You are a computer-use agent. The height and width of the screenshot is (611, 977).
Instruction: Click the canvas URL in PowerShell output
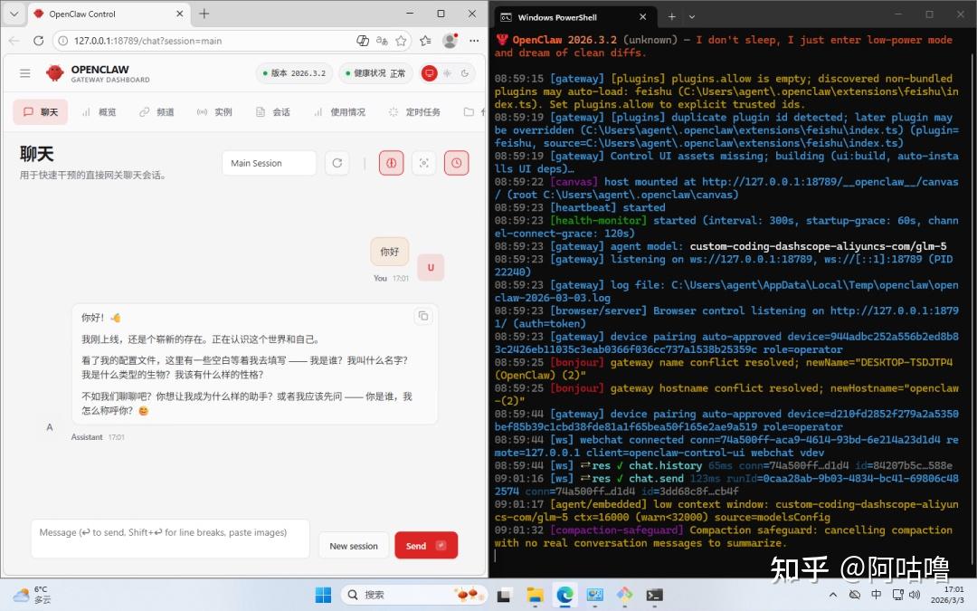pos(830,181)
